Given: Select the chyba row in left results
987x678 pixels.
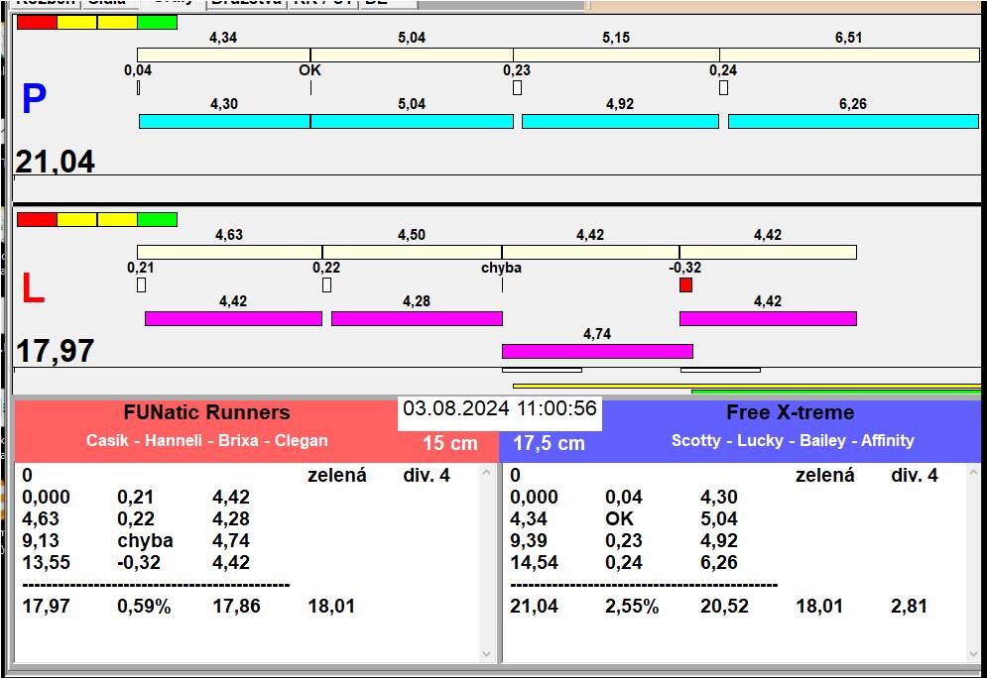Looking at the screenshot, I should click(x=145, y=540).
